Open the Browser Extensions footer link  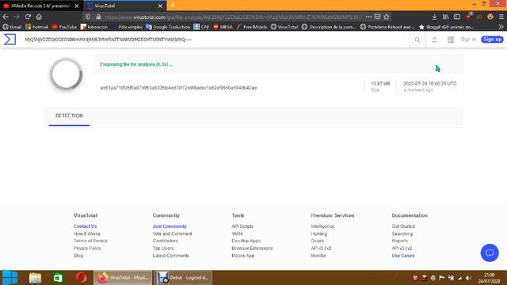tap(252, 248)
